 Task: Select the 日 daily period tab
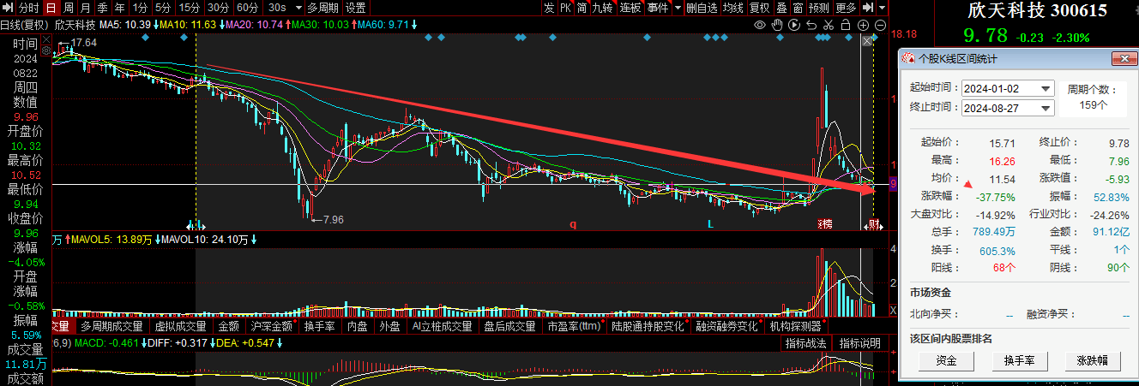(x=50, y=8)
